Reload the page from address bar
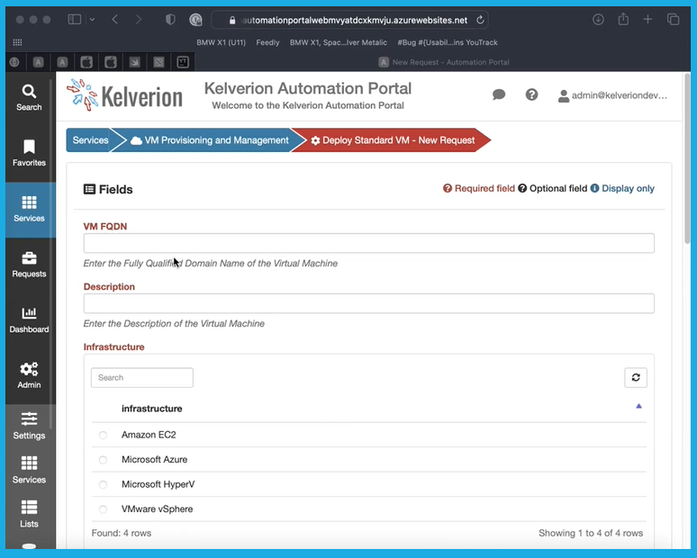 [480, 20]
